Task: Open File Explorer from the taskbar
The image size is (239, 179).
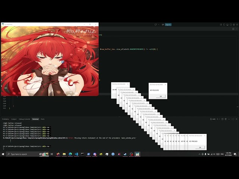Action: (x=64, y=154)
